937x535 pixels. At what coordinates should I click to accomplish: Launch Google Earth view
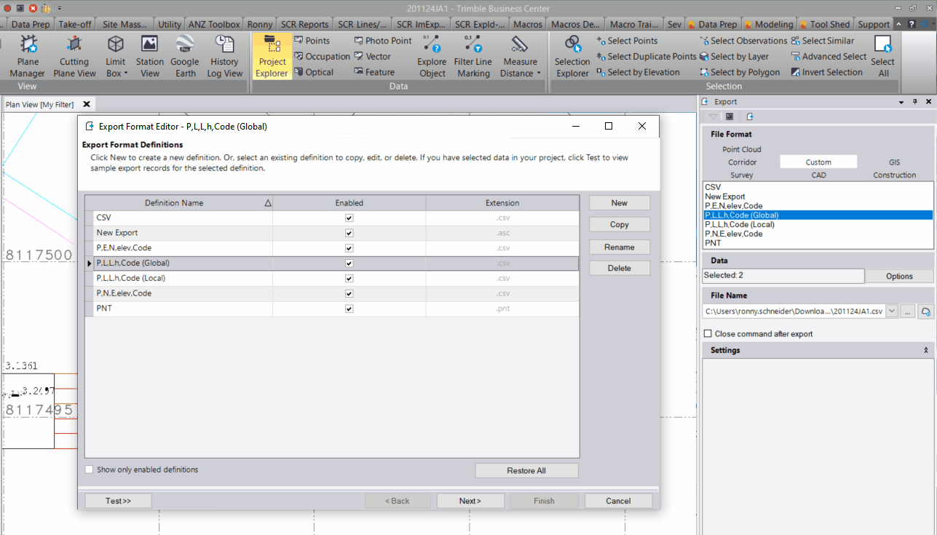point(184,56)
